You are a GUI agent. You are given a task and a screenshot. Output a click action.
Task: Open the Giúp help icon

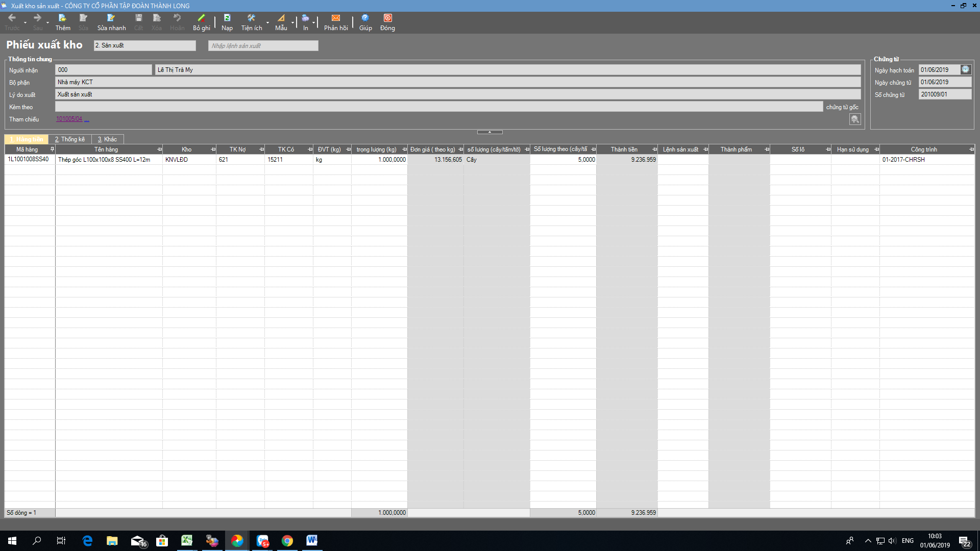(x=365, y=18)
